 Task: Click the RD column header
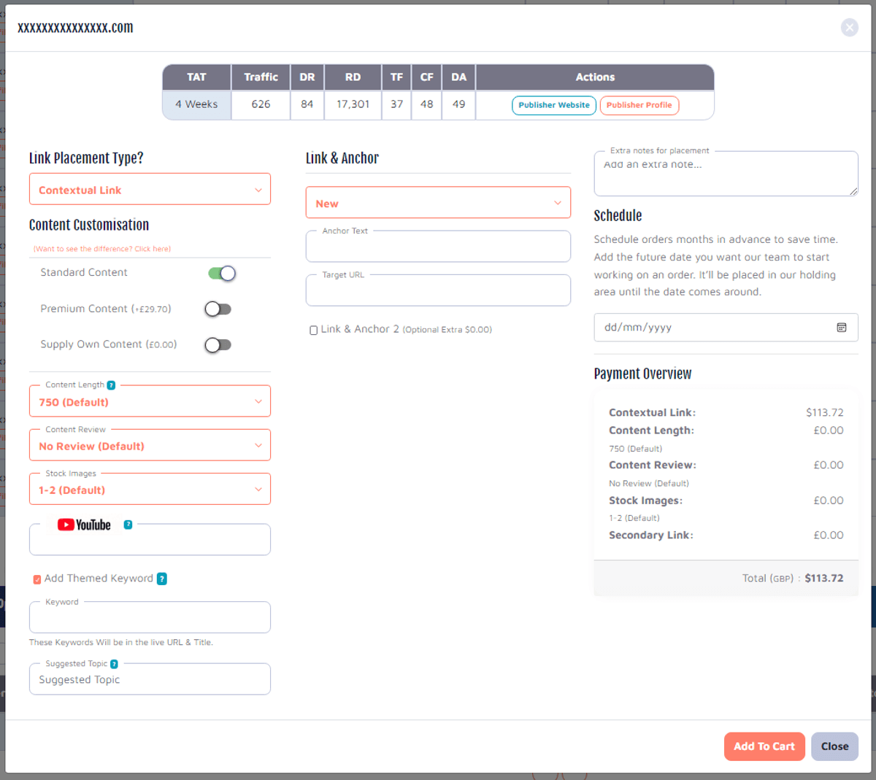353,77
